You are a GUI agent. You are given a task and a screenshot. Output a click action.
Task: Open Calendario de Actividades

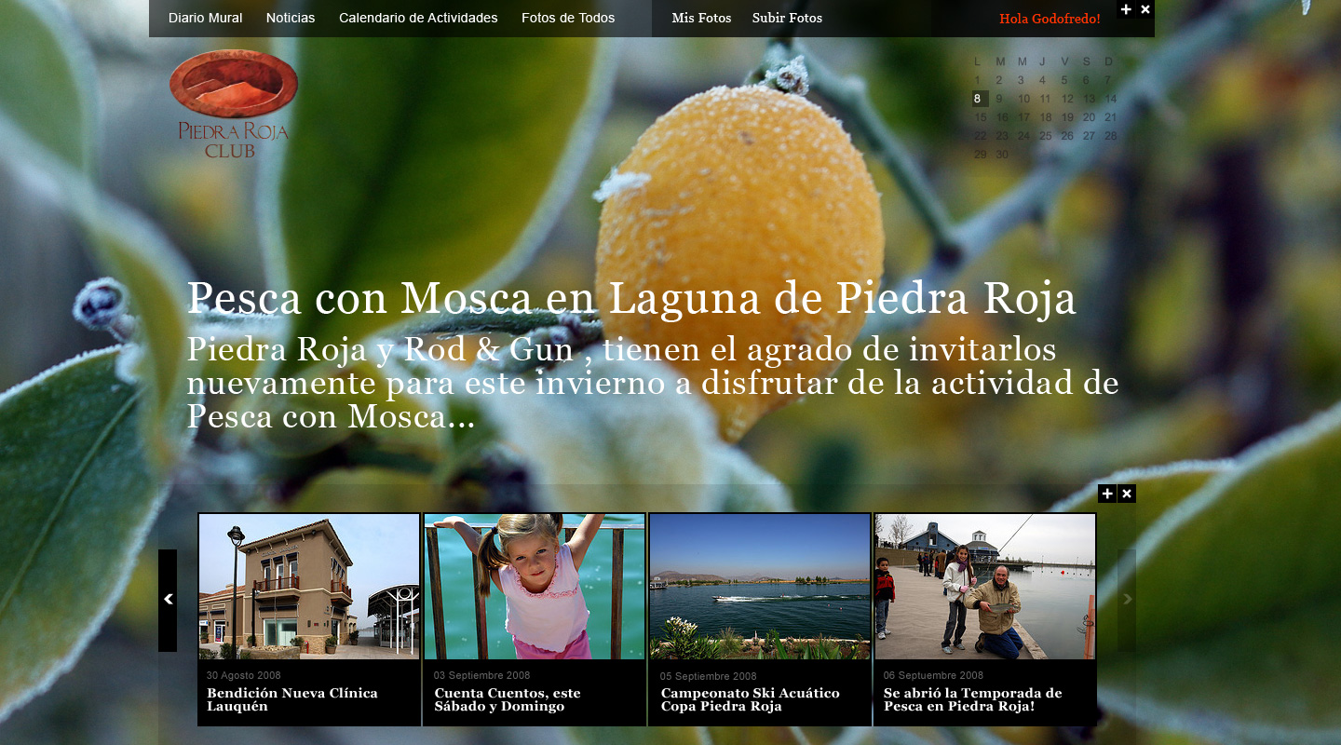pos(418,18)
